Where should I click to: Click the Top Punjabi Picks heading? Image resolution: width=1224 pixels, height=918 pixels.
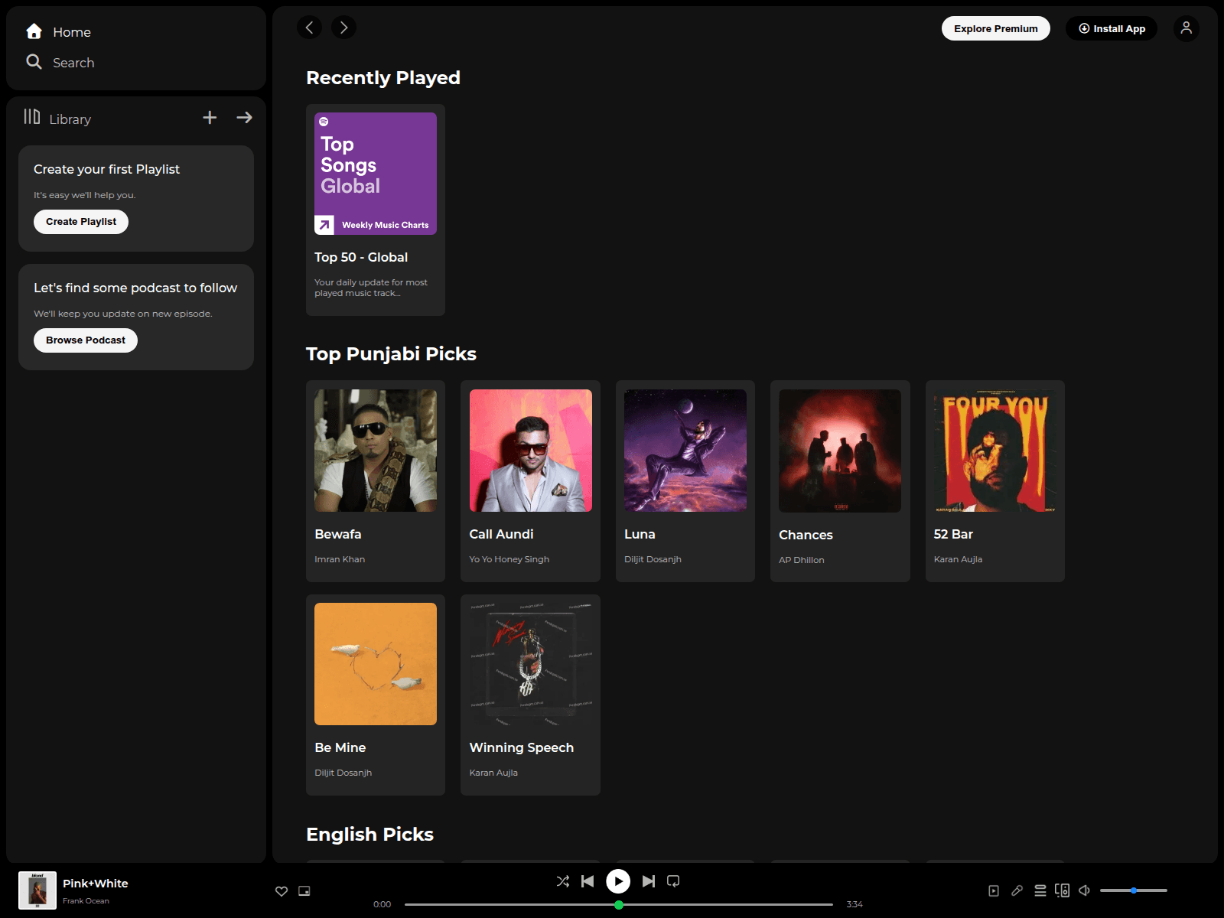tap(391, 354)
